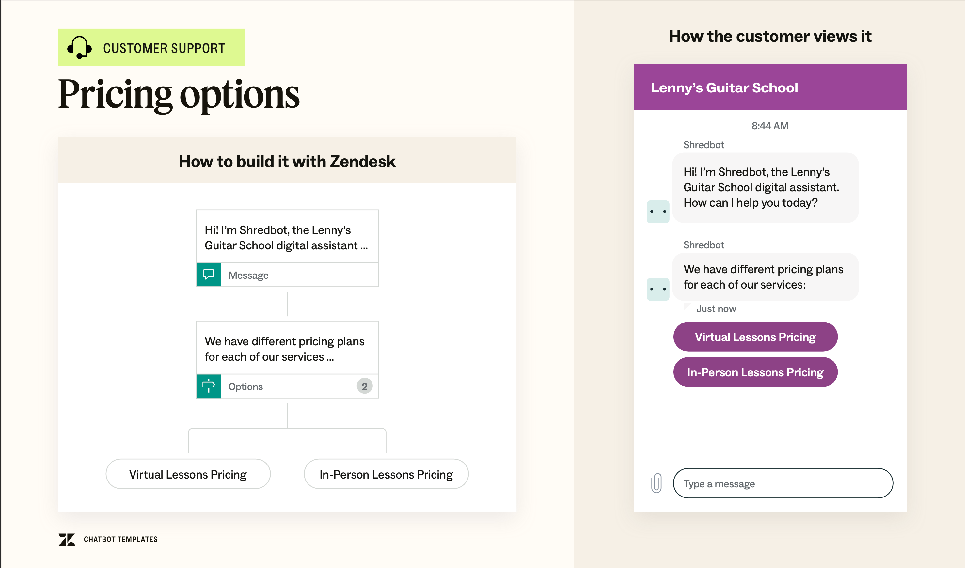
Task: Click Shredbot avatar beside greeting message
Action: (x=658, y=212)
